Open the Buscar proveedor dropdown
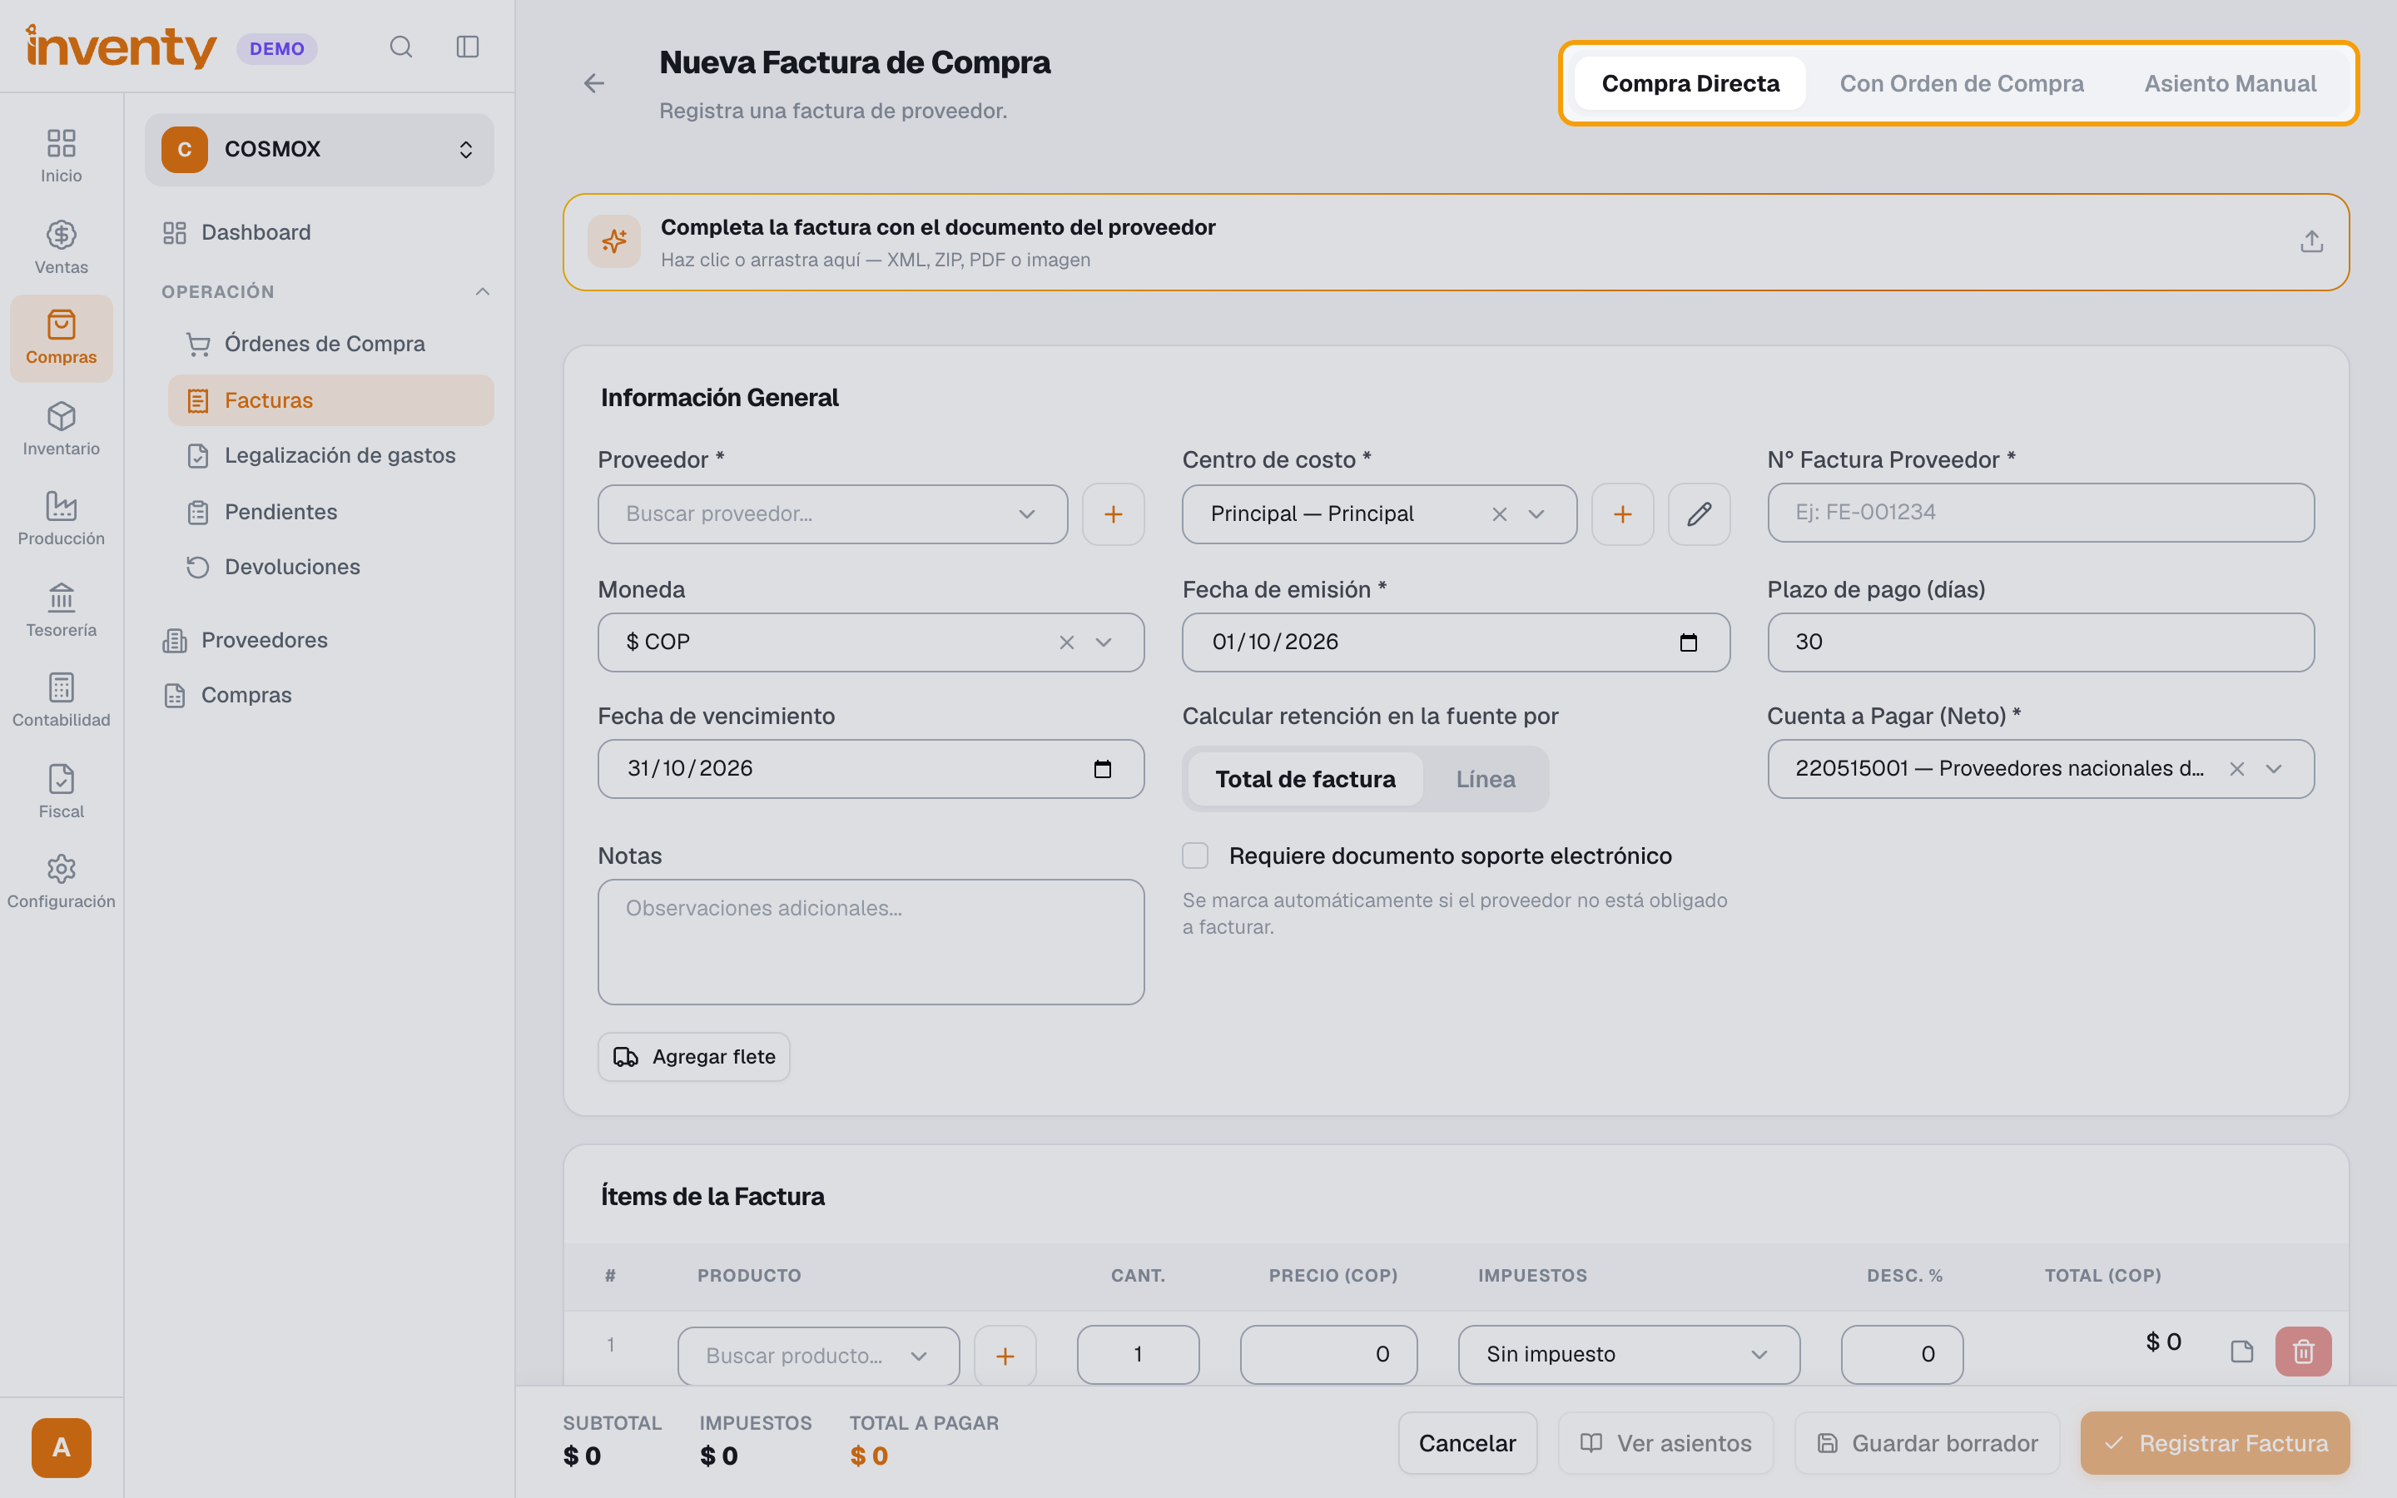 833,514
